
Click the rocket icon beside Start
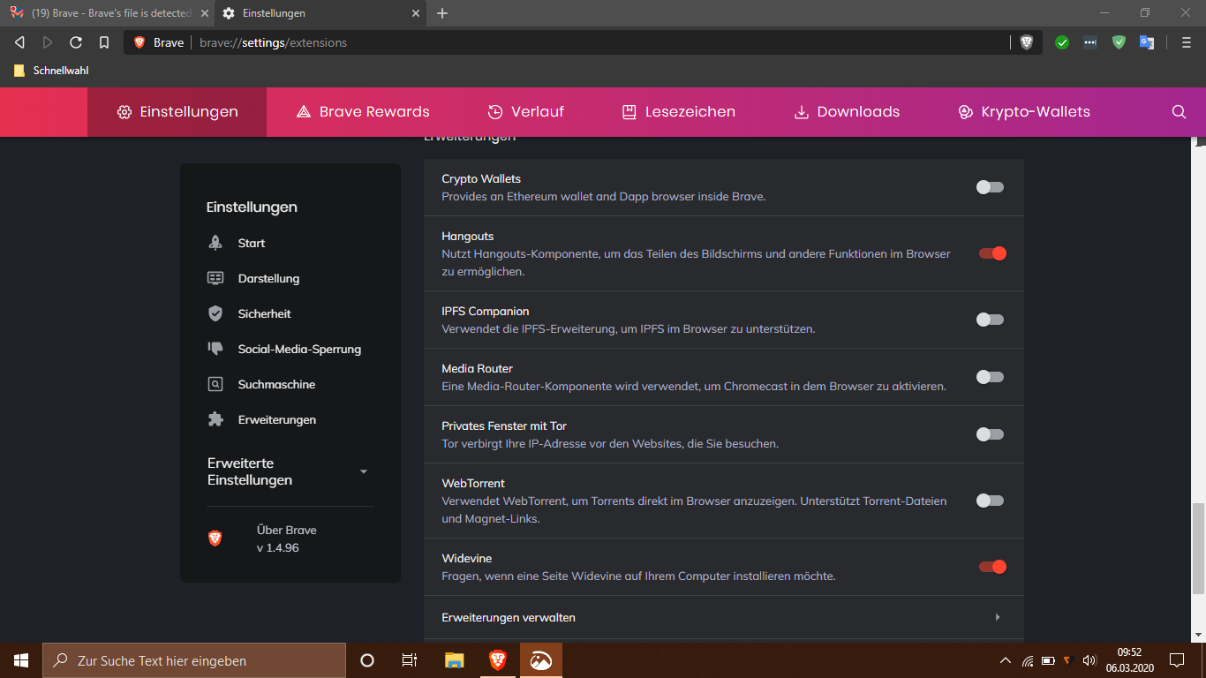coord(215,243)
